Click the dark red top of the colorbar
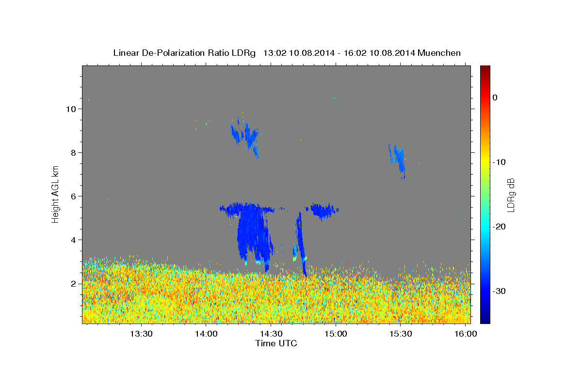Viewport: 582px width, 388px height. pos(485,69)
